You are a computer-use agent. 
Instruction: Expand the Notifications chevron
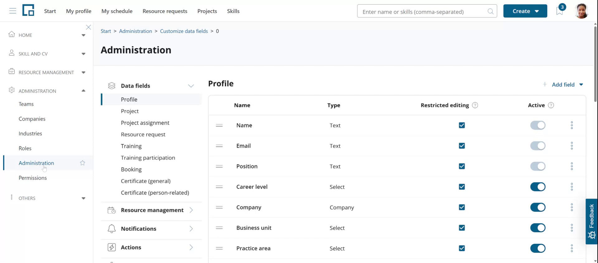point(191,229)
